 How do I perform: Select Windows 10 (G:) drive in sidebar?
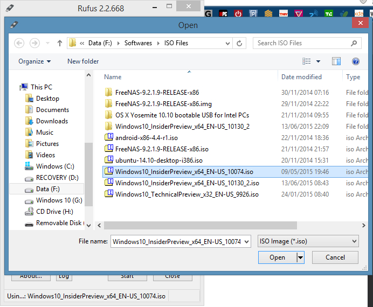point(59,200)
